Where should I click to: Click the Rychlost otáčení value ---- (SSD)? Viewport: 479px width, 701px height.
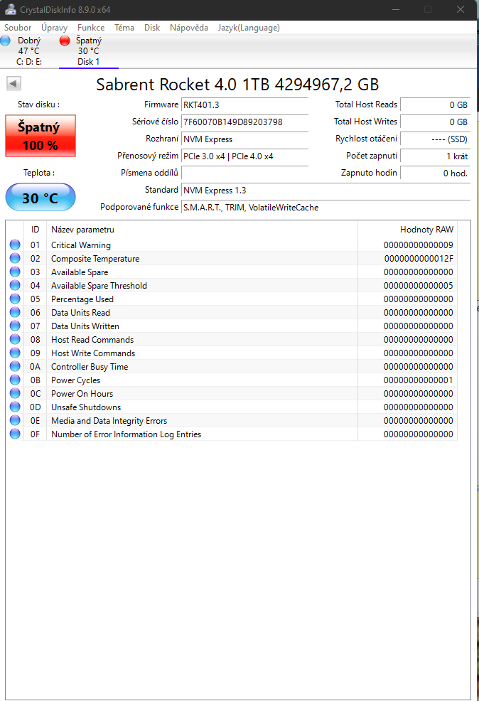tap(435, 139)
